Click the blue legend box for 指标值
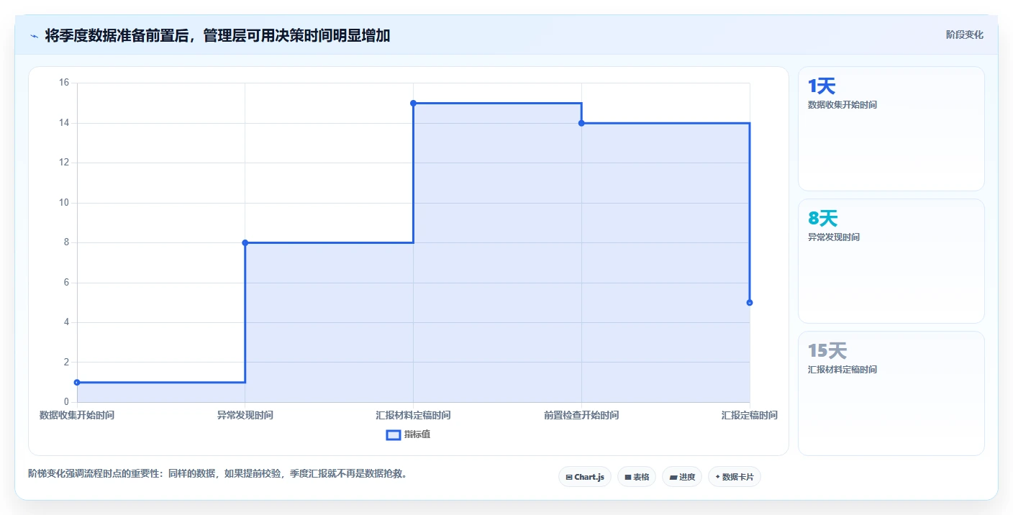The width and height of the screenshot is (1013, 515). pos(394,434)
